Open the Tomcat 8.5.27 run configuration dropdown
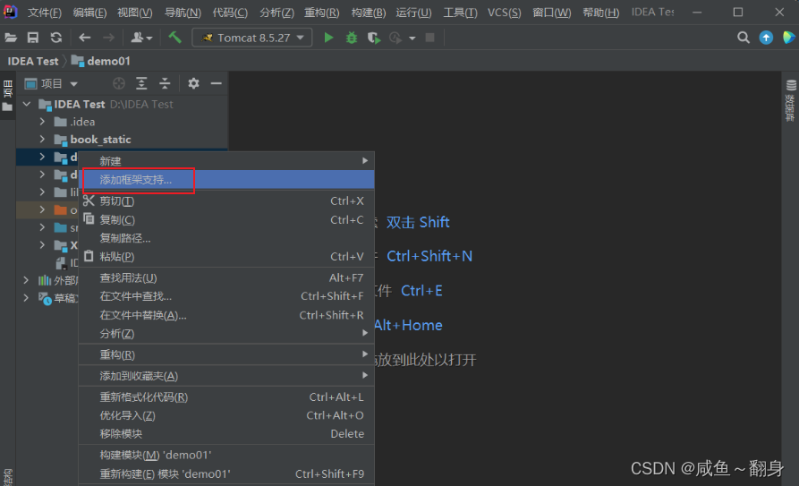The width and height of the screenshot is (799, 486). coord(252,38)
